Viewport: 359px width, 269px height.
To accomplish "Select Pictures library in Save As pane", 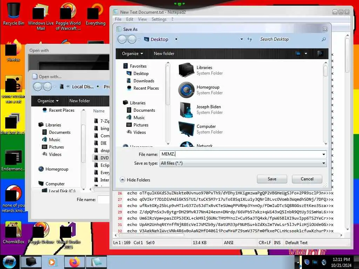I will coord(137,125).
